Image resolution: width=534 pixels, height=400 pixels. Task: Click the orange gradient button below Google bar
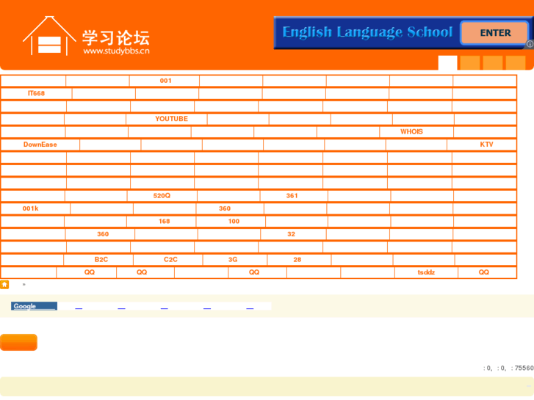coord(19,342)
